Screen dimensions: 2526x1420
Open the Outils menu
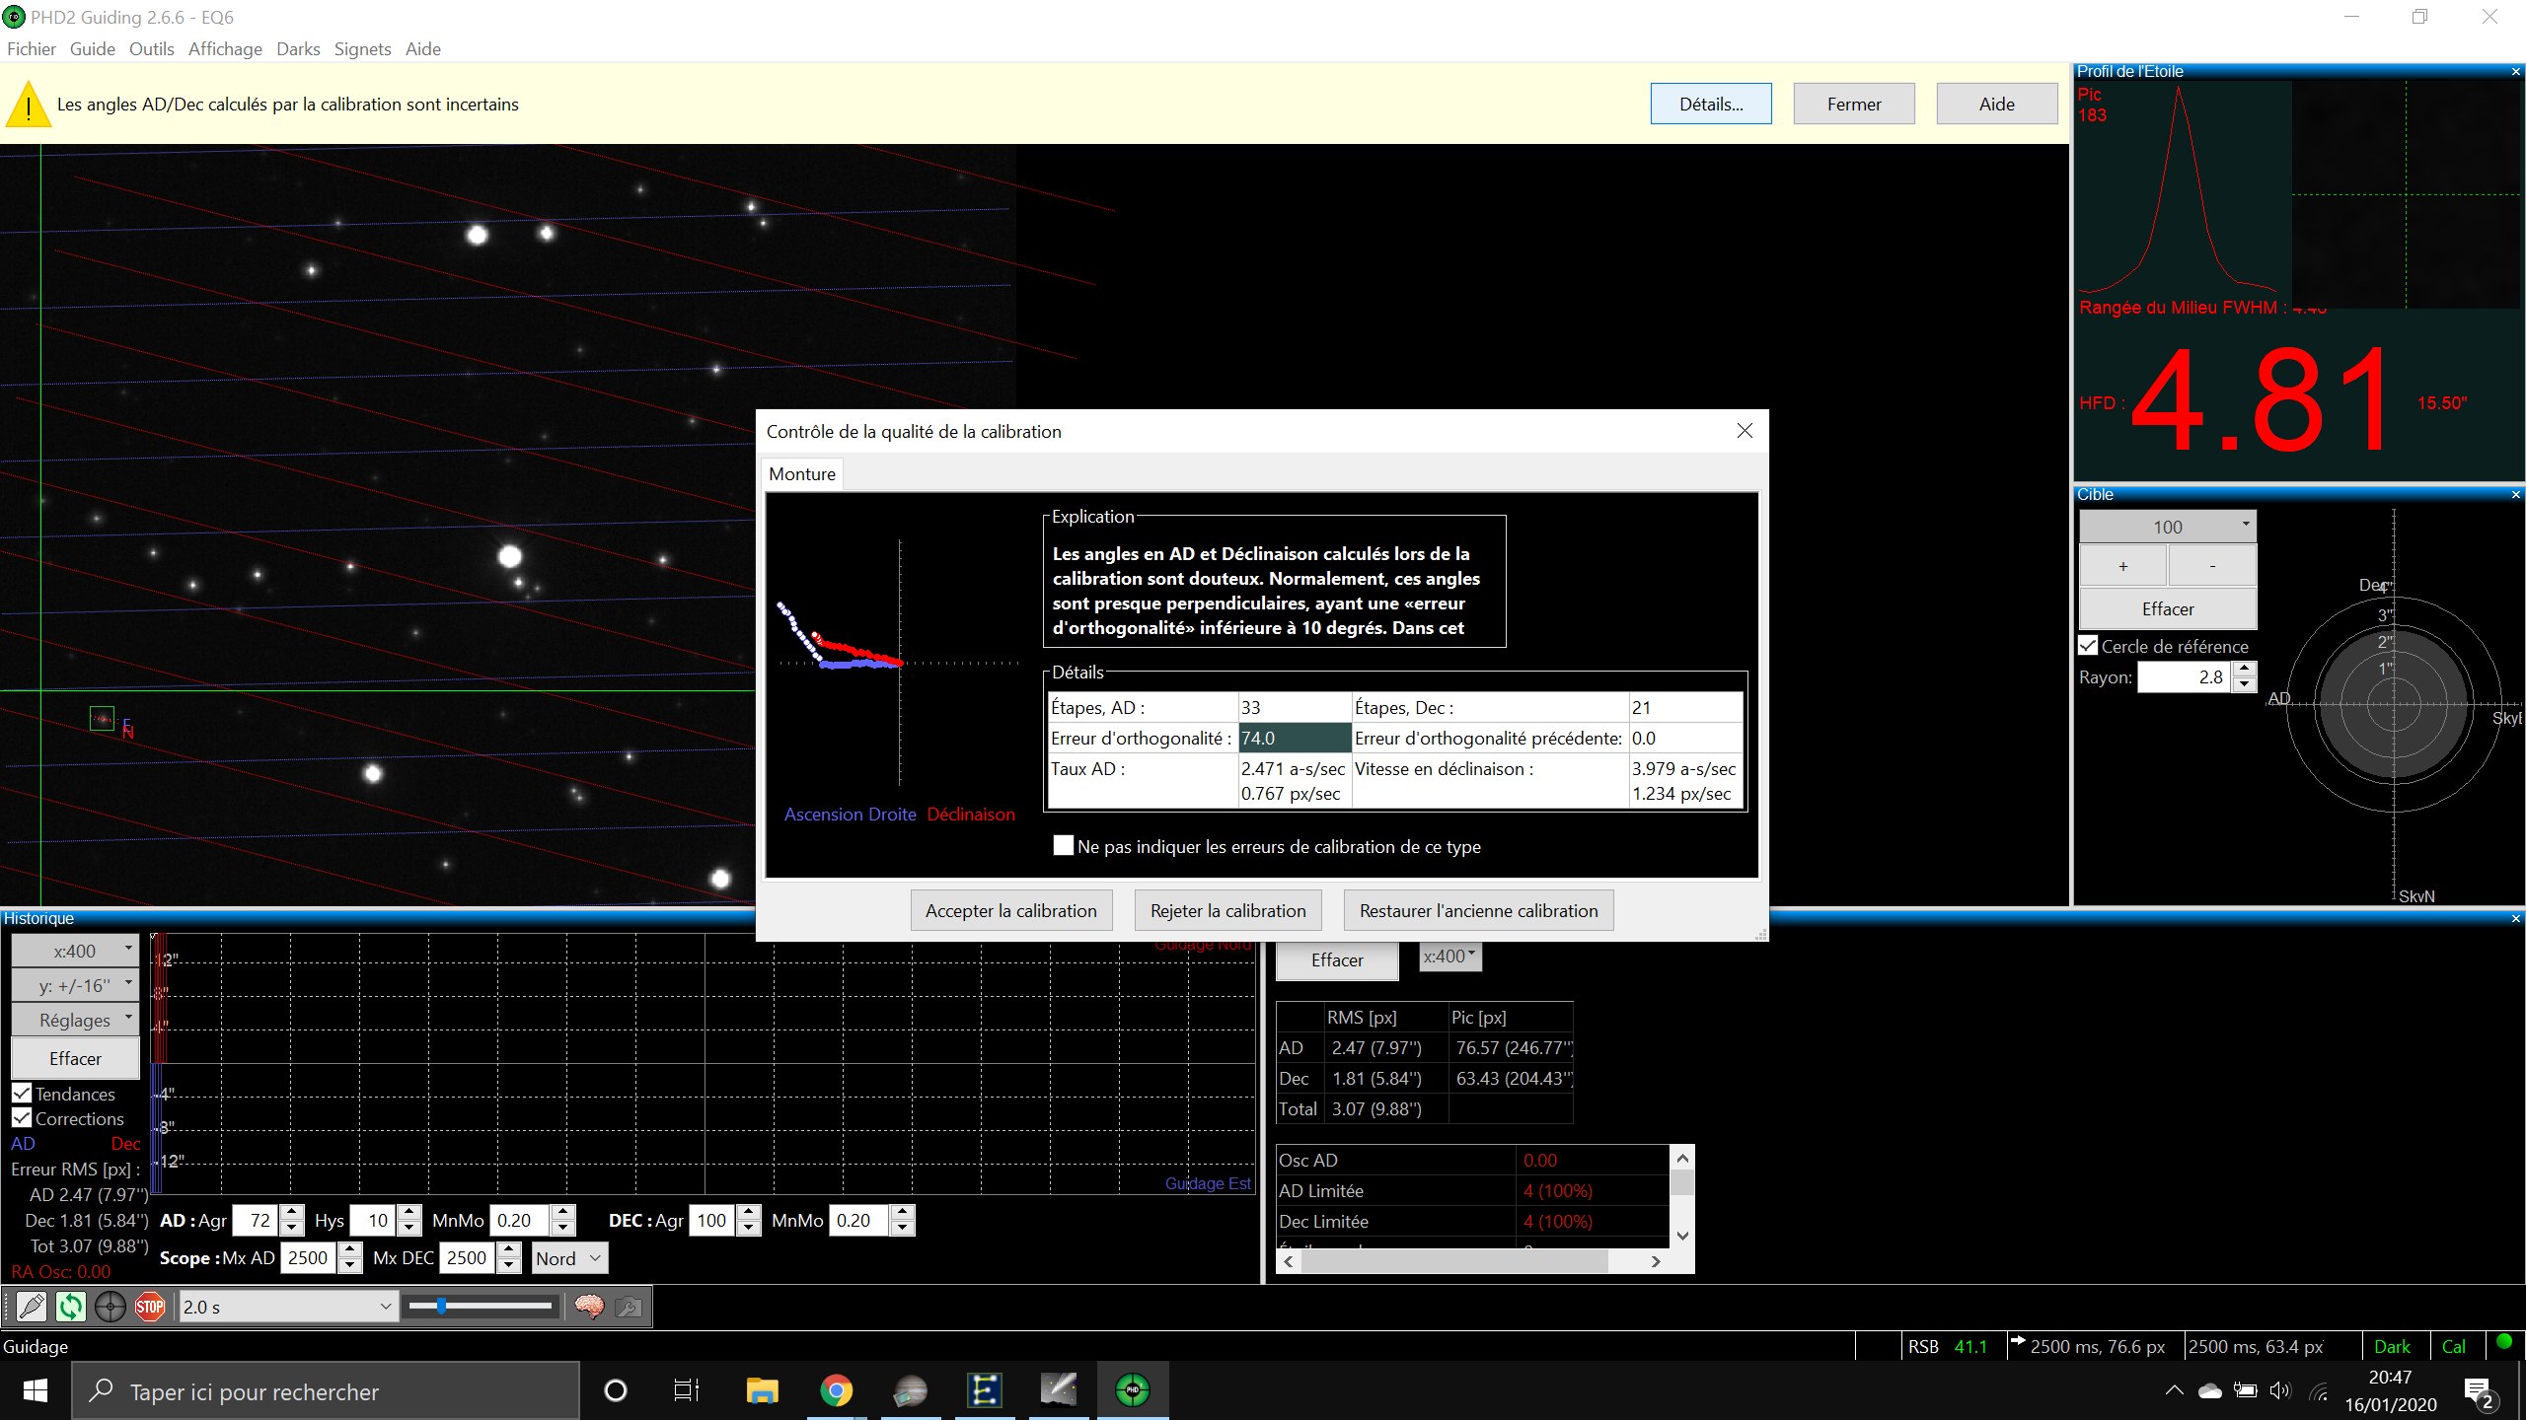point(151,49)
